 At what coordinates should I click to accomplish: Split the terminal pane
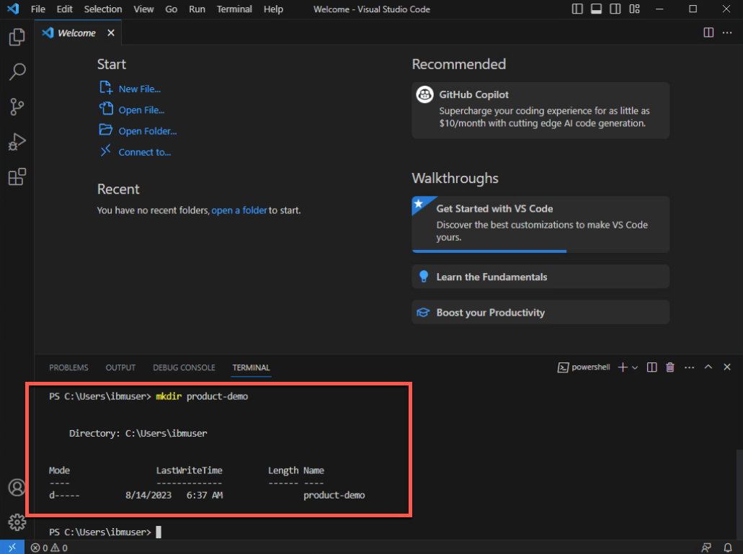coord(651,367)
